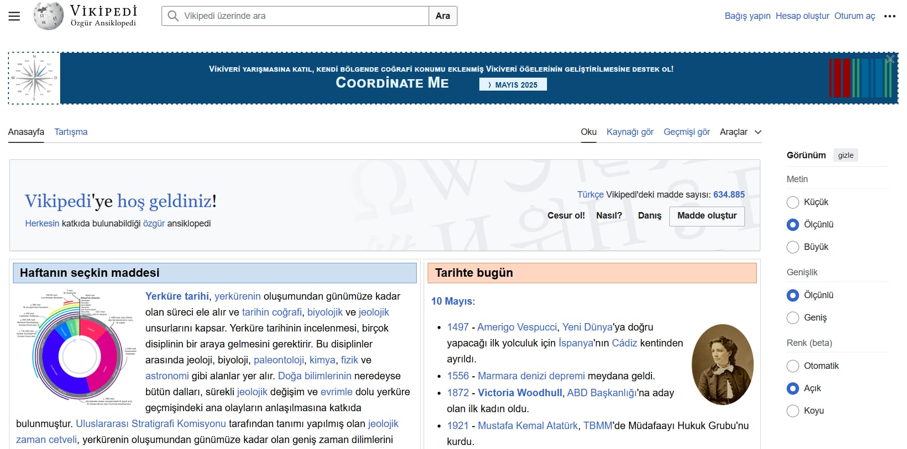
Task: Open the Danış link
Action: pyautogui.click(x=649, y=216)
